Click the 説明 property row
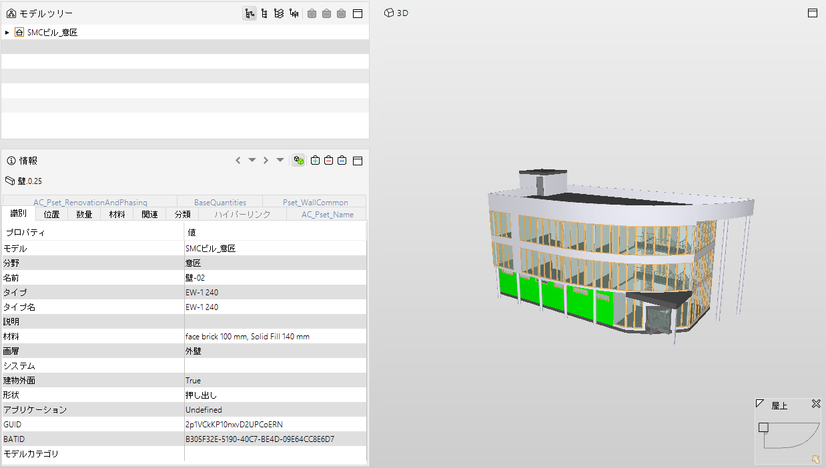Image resolution: width=826 pixels, height=468 pixels. click(x=184, y=322)
